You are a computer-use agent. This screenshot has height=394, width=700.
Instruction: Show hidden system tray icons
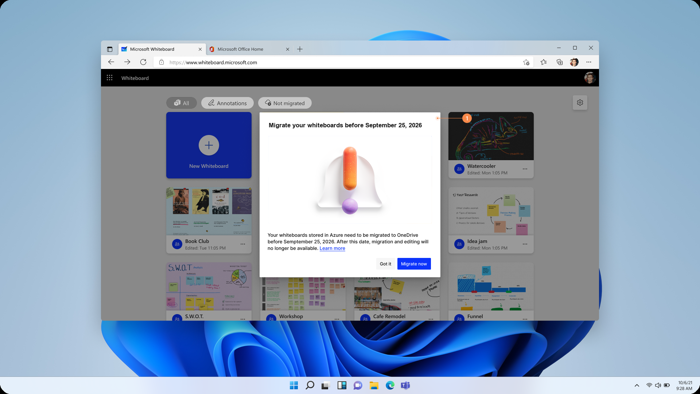pos(637,385)
